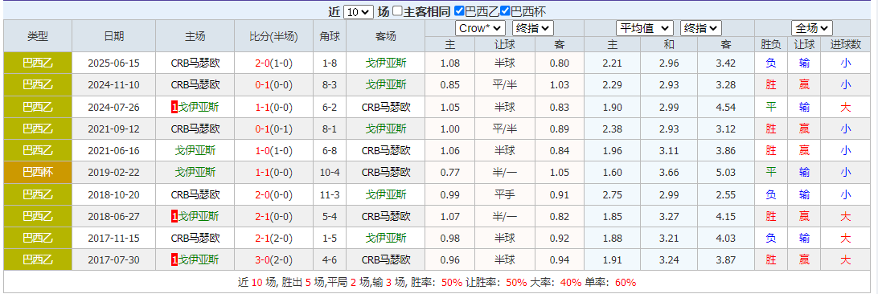Viewport: 878px width, 294px height.
Task: Click corner count 10-4 in 2019-02-22 row
Action: [x=330, y=172]
